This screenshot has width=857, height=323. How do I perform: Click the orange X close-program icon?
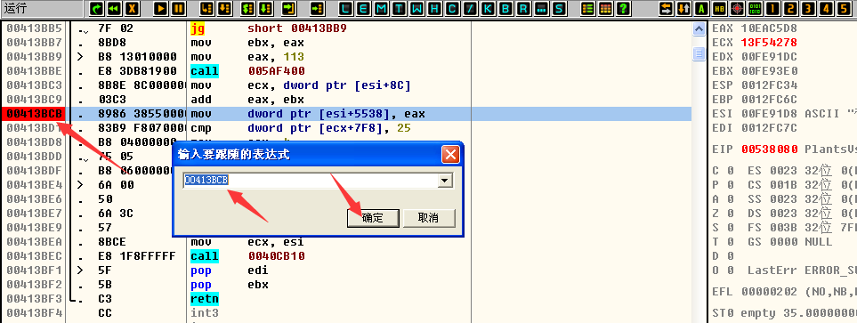coord(132,8)
